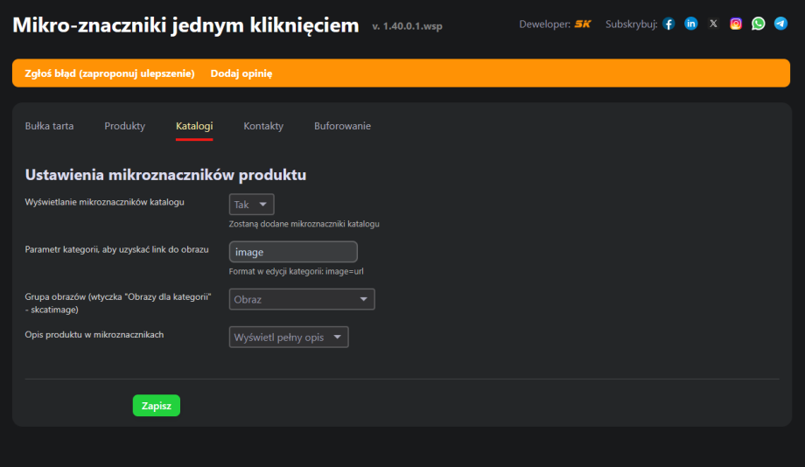Click the hint 'Zostaną dodane mikroznaczniki katalogu'
The height and width of the screenshot is (467, 805).
click(304, 224)
